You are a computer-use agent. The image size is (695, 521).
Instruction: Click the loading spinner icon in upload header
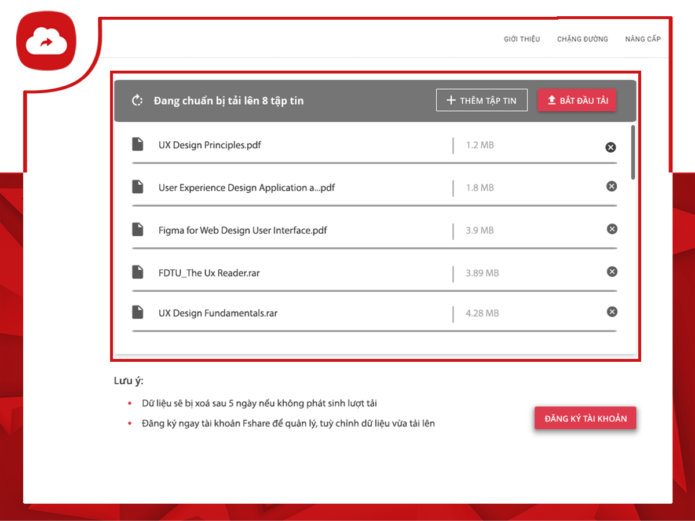point(137,101)
